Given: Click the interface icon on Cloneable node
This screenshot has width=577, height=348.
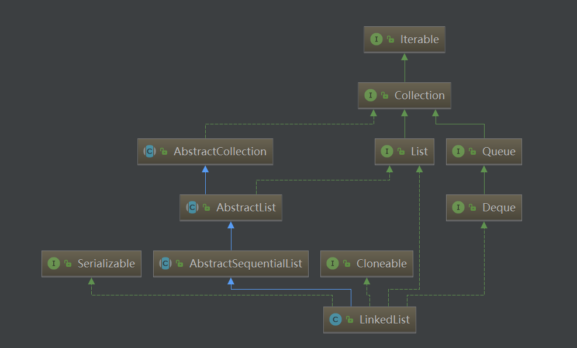Looking at the screenshot, I should pyautogui.click(x=332, y=263).
